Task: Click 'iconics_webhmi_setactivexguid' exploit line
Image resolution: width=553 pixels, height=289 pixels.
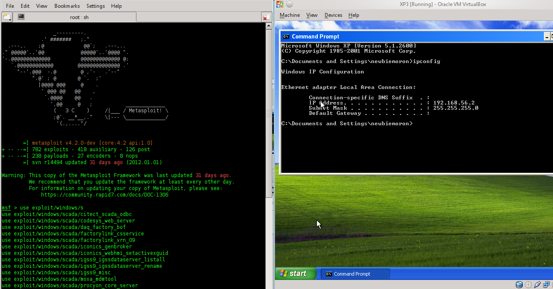Action: [85, 253]
